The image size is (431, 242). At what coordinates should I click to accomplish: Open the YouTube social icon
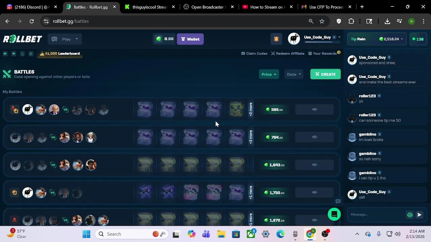click(x=14, y=53)
